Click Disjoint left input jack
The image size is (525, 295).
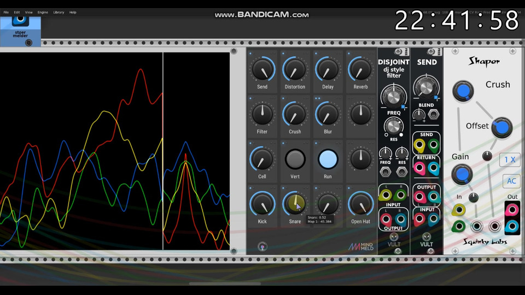(386, 194)
